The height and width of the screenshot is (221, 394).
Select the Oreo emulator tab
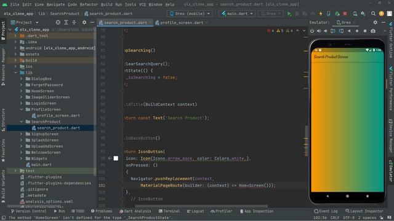pyautogui.click(x=345, y=23)
